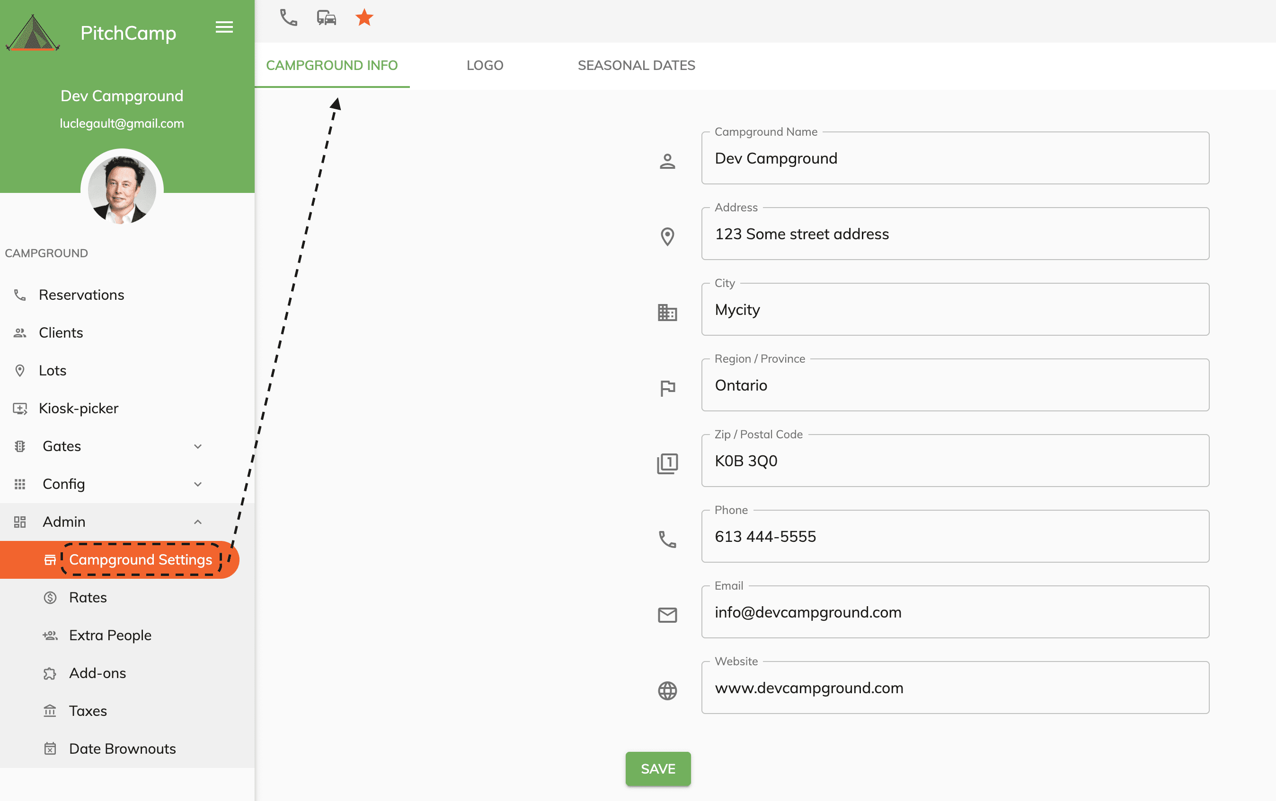Screen dimensions: 1276x801
Task: Click the person icon beside Campground Name
Action: (667, 161)
